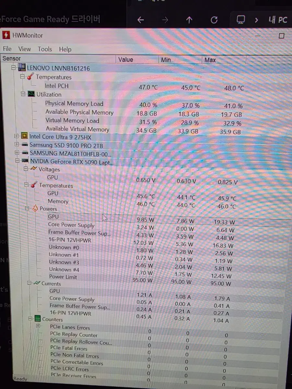Collapse the GPU Currents section
292x389 pixels.
29,283
